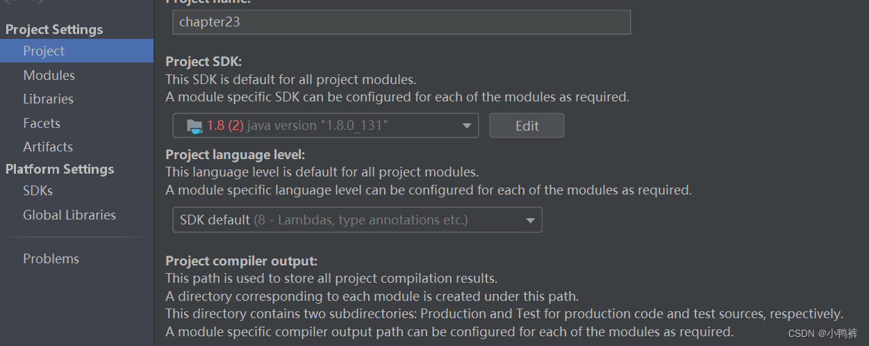This screenshot has height=346, width=869.
Task: Go to the Libraries section
Action: (48, 99)
